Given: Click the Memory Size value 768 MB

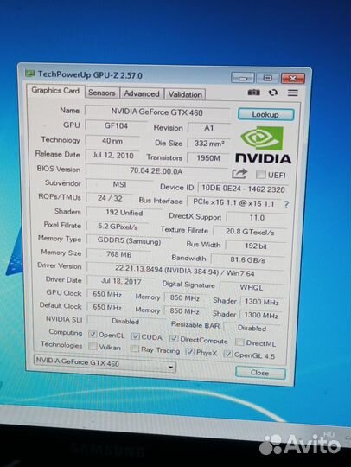Looking at the screenshot, I should tap(118, 254).
